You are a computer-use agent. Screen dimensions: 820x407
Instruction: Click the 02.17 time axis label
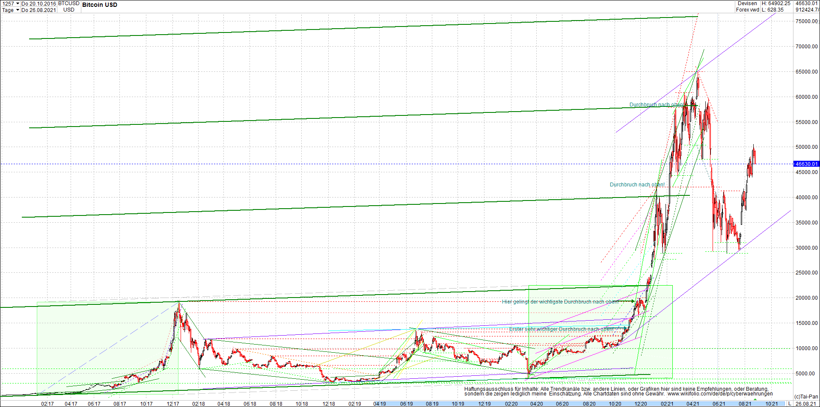click(x=47, y=404)
